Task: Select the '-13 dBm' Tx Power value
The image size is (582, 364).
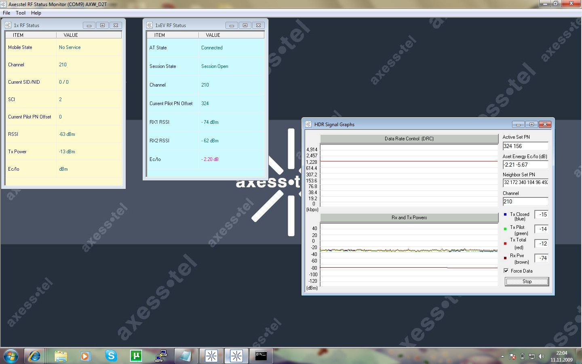Action: coord(67,152)
